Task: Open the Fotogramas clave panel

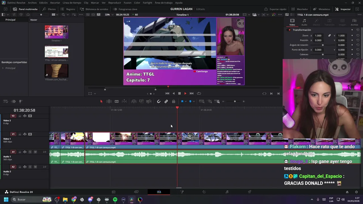Action: [125, 9]
